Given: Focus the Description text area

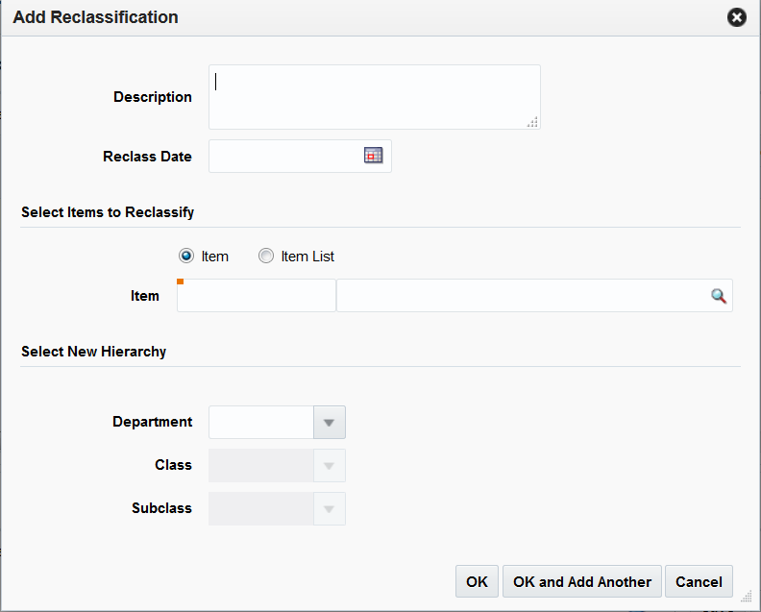Looking at the screenshot, I should pos(374,97).
